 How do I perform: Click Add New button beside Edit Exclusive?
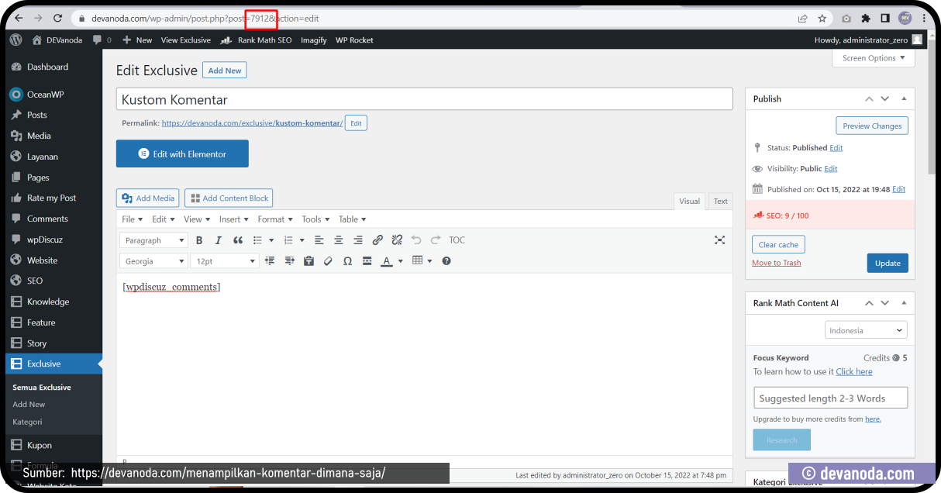pyautogui.click(x=225, y=71)
